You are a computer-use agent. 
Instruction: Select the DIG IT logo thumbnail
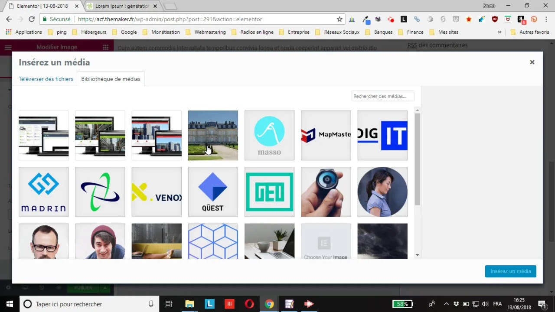pos(382,135)
